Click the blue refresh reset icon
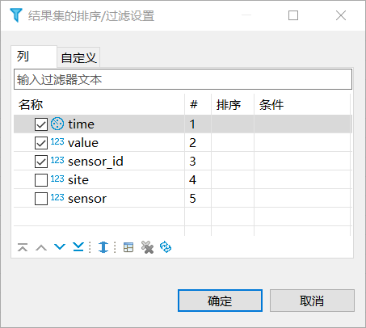The image size is (366, 328). pyautogui.click(x=166, y=246)
